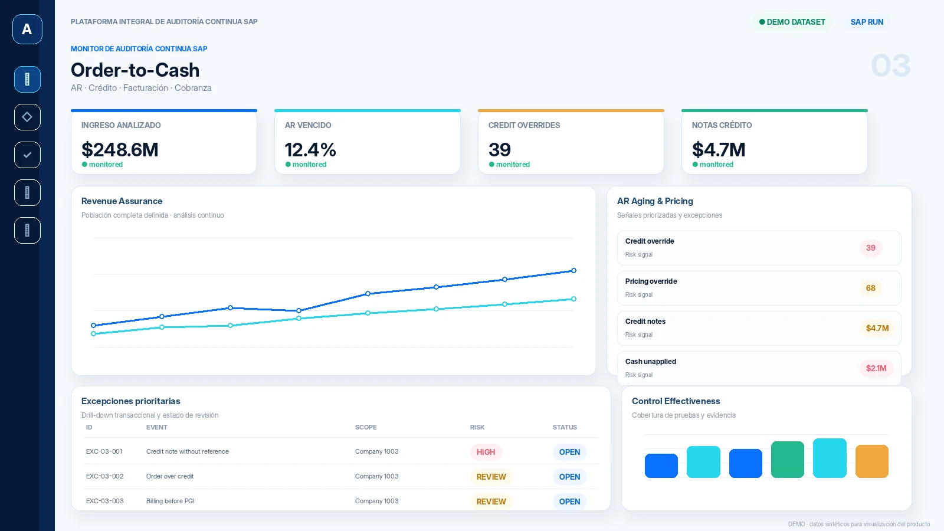Select green bar in Control Effectiveness chart
The height and width of the screenshot is (531, 944).
[788, 460]
